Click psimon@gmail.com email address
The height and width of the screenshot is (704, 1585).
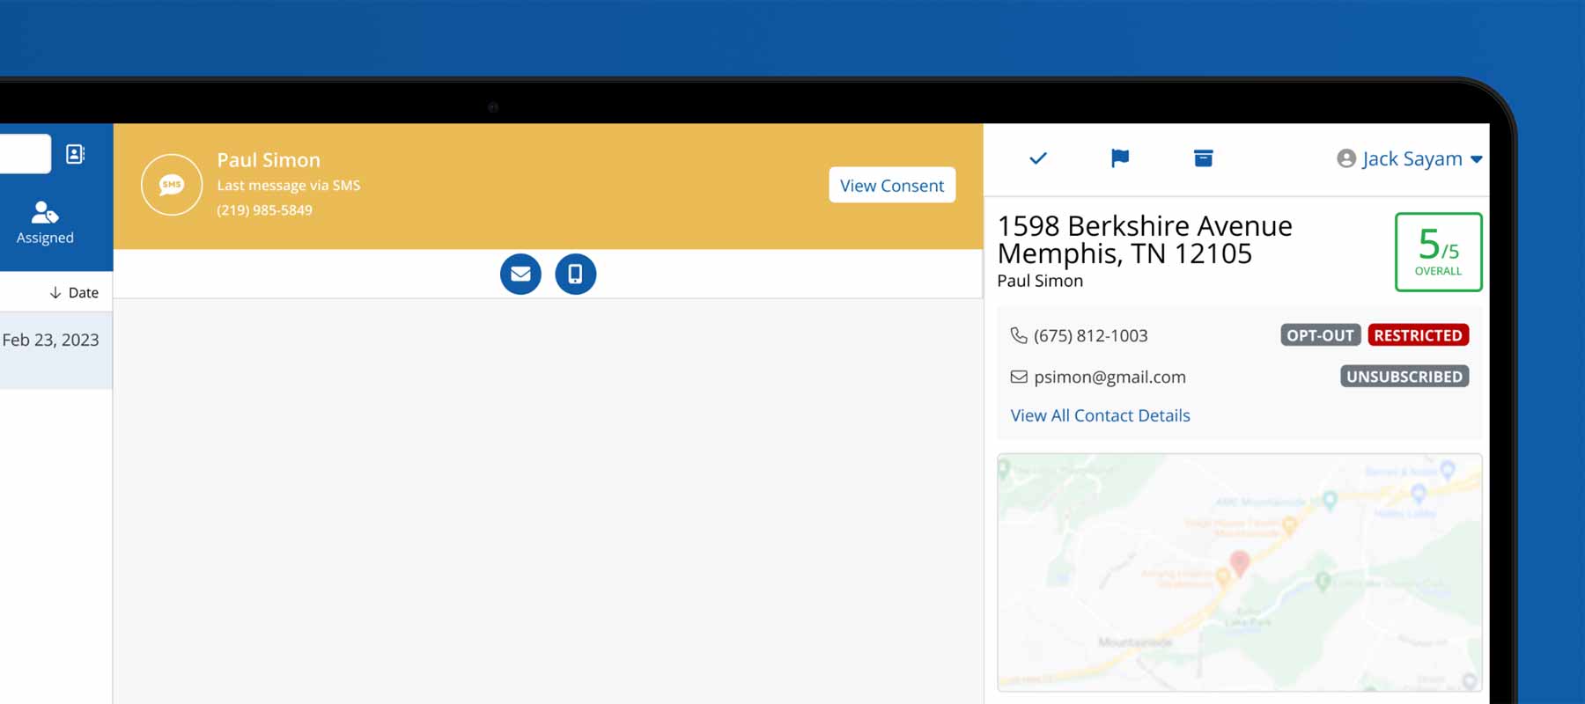click(x=1109, y=377)
